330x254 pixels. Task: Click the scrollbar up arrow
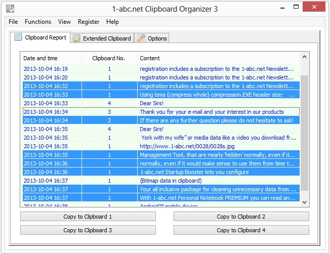[304, 57]
